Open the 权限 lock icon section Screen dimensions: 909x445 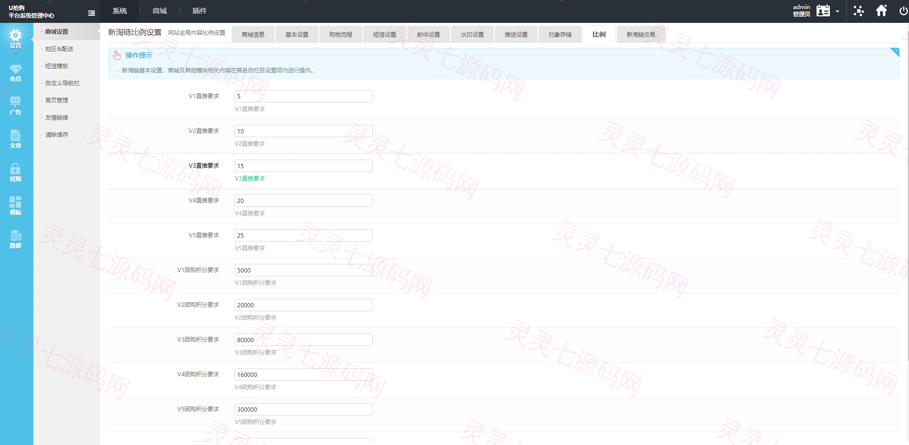click(x=16, y=172)
